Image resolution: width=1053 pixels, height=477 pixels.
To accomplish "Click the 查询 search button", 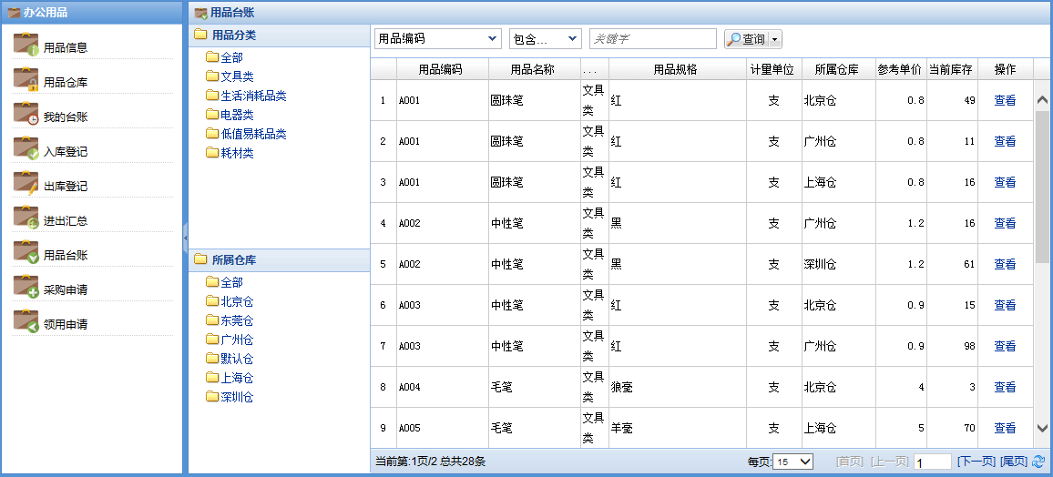I will click(746, 39).
